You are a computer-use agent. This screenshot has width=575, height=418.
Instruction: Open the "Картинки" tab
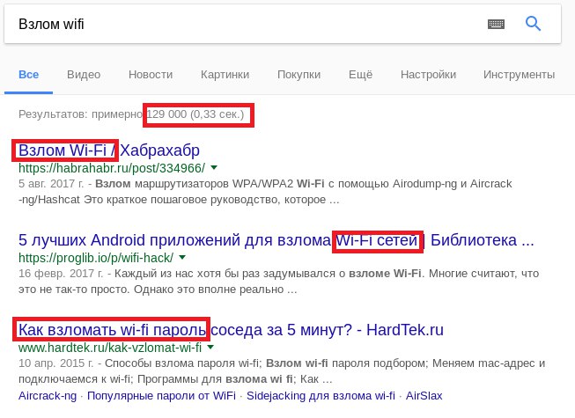coord(225,75)
